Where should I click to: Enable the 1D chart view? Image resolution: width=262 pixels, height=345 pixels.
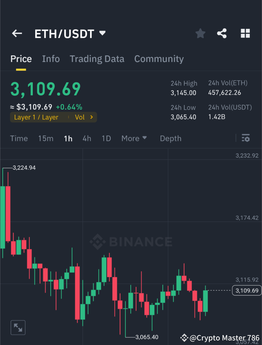pyautogui.click(x=106, y=138)
